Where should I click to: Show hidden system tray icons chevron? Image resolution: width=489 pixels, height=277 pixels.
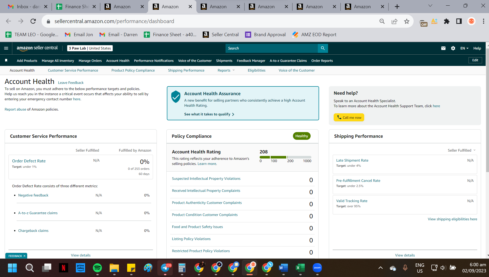pyautogui.click(x=381, y=268)
